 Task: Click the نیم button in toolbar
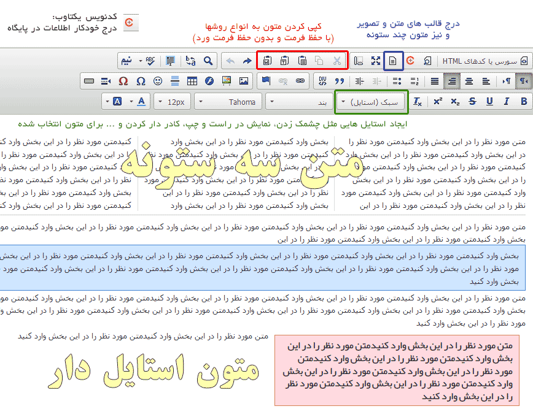tap(126, 61)
